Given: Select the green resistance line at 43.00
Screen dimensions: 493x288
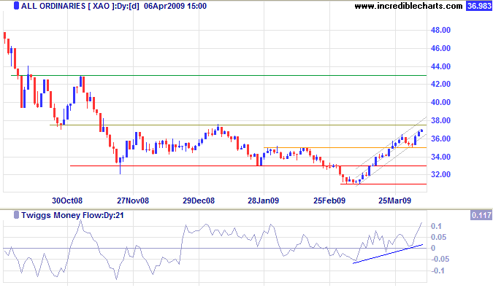Looking at the screenshot, I should pos(219,75).
